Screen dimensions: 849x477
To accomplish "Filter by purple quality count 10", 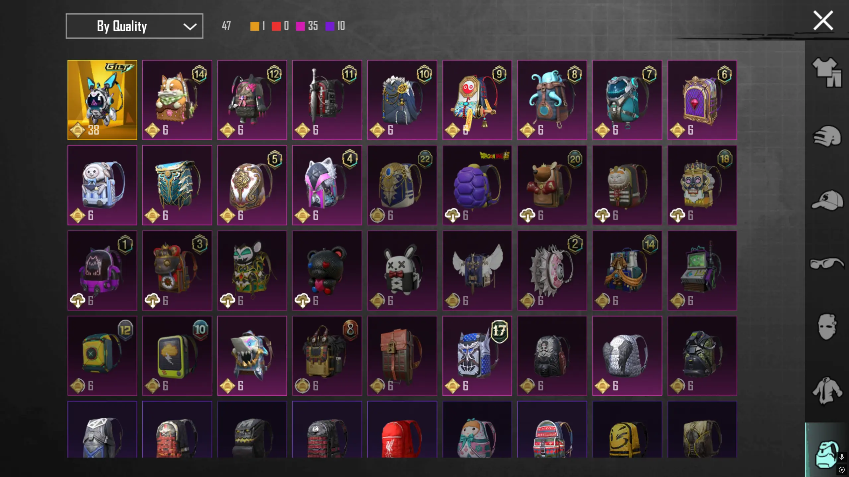I will [x=335, y=26].
